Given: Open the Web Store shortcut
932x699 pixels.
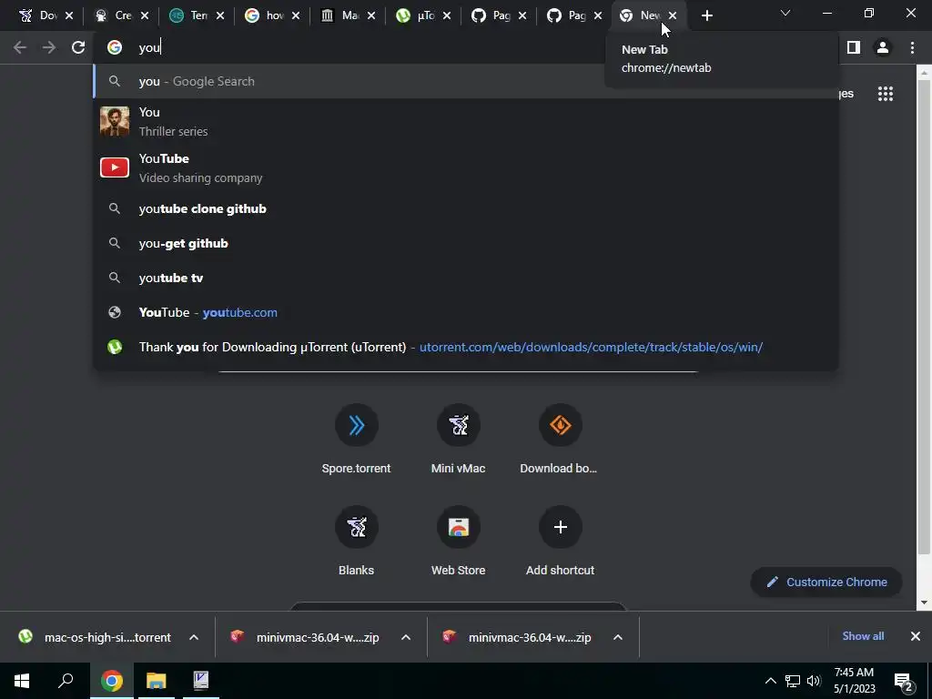Looking at the screenshot, I should [x=459, y=541].
